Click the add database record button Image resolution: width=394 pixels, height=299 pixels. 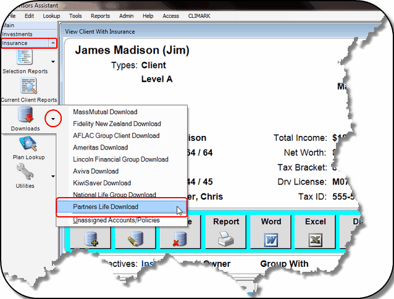pos(91,238)
